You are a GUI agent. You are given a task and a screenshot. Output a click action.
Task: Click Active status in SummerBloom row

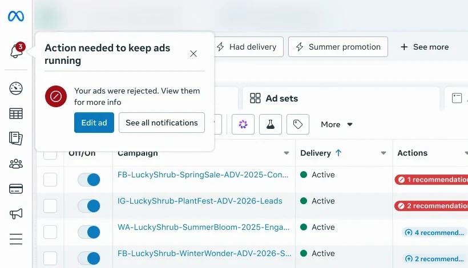coord(317,227)
